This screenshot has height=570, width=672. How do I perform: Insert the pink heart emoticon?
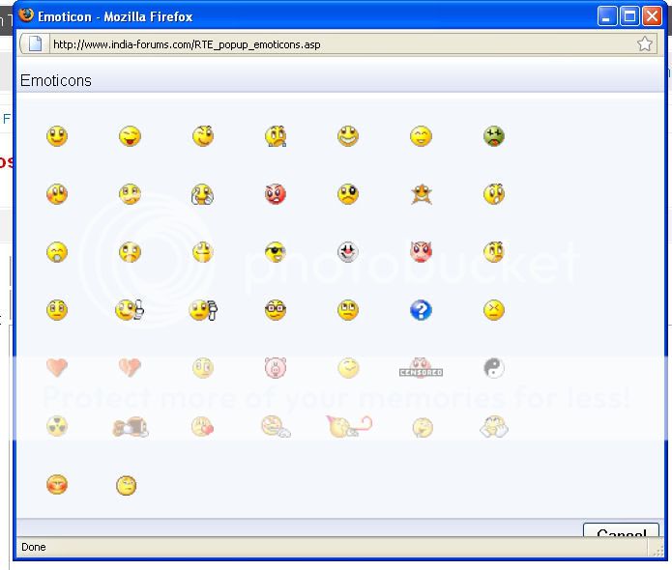tap(57, 367)
